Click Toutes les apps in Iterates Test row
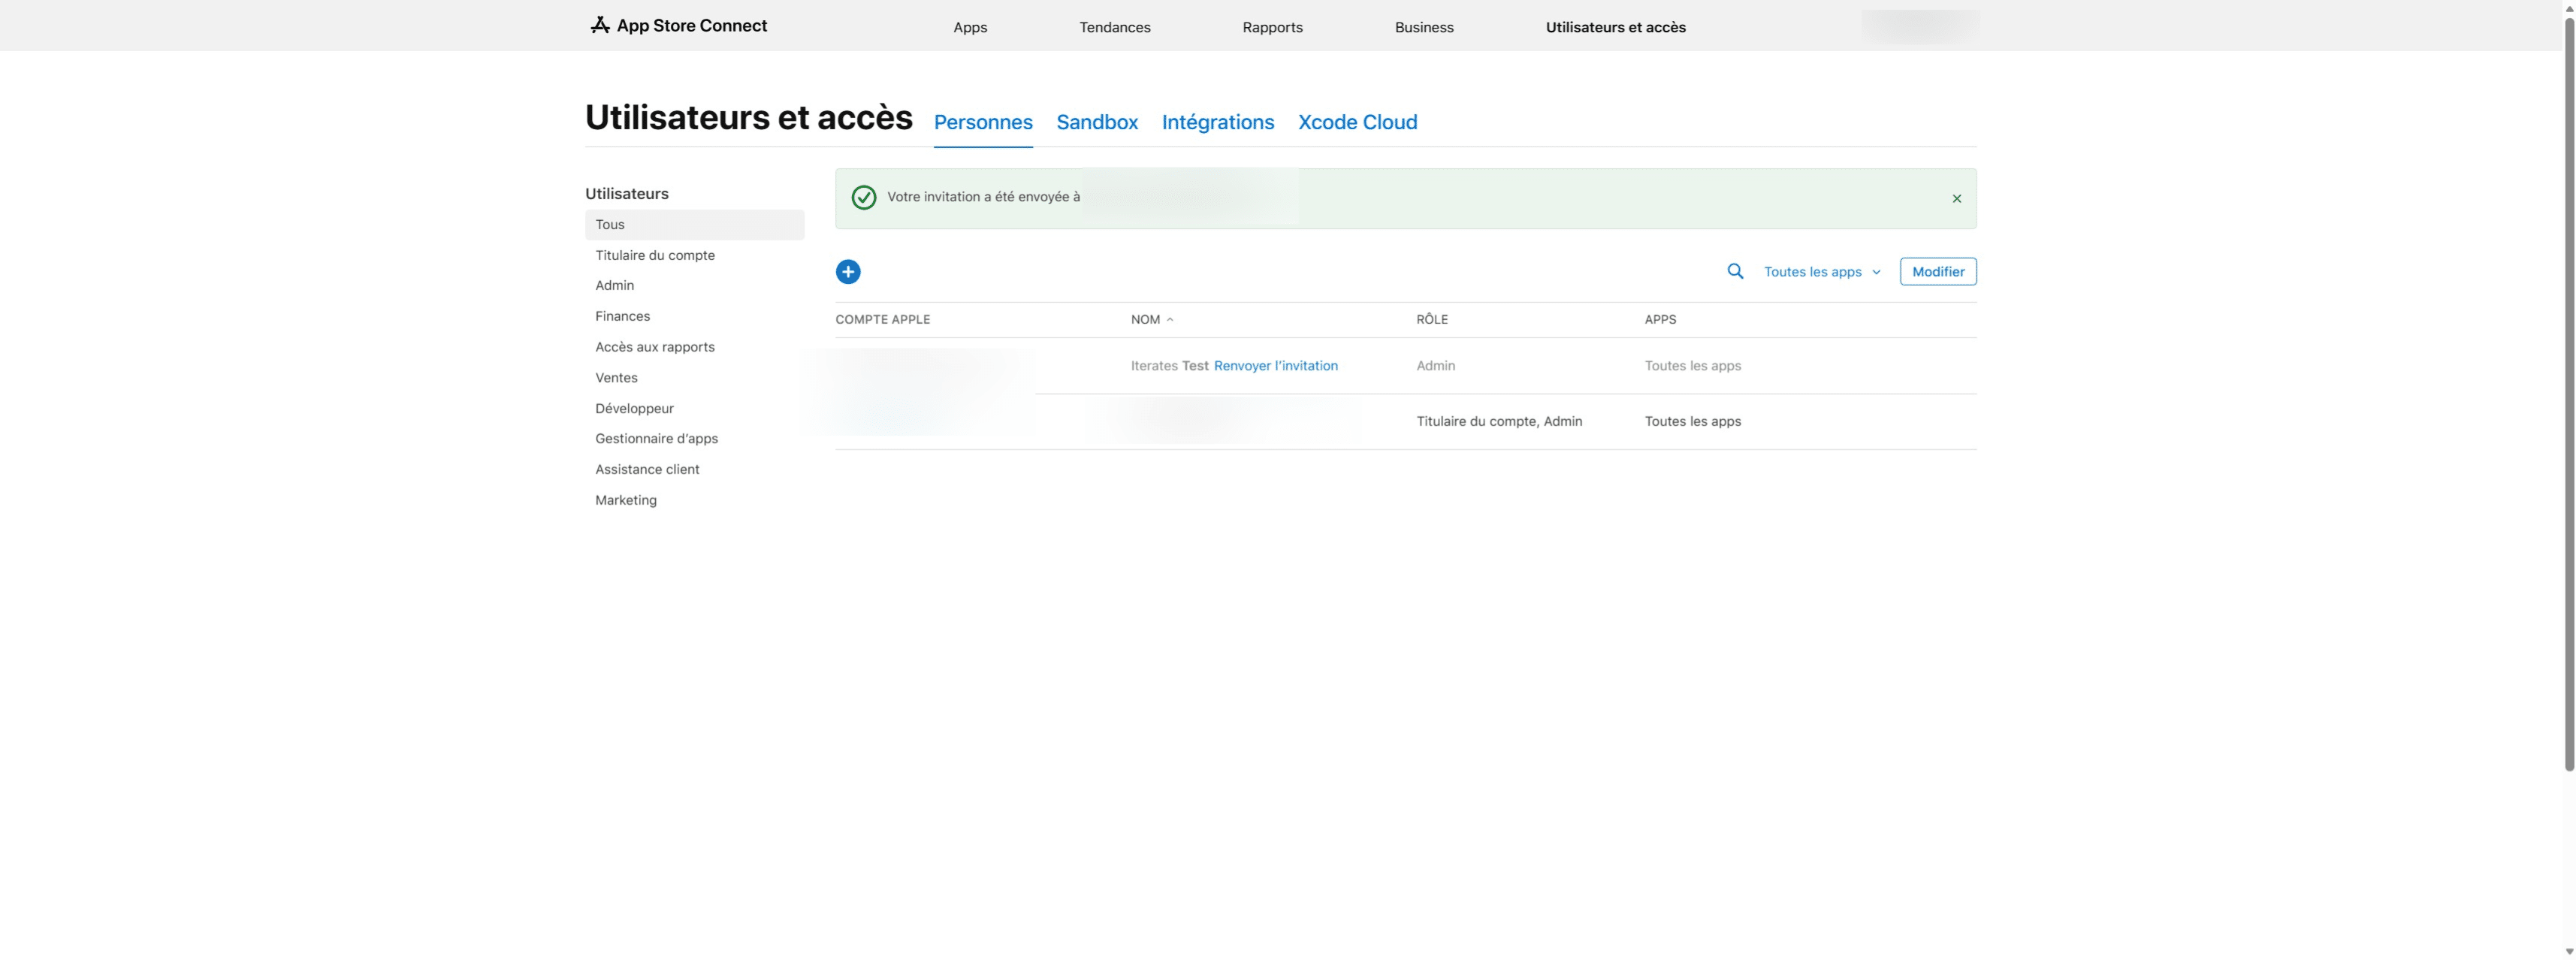 pyautogui.click(x=1692, y=366)
